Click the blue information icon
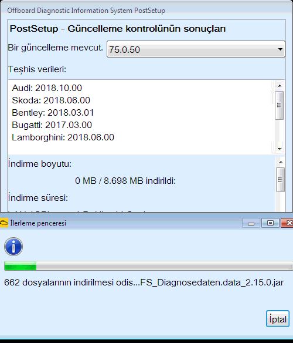The image size is (293, 343). tap(13, 247)
